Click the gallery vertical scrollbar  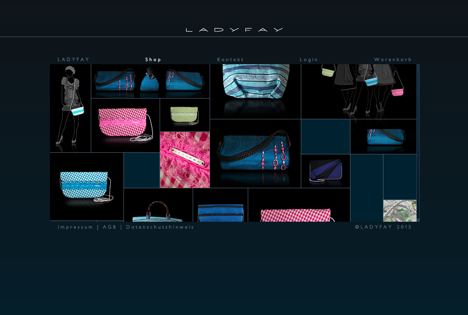[x=418, y=142]
